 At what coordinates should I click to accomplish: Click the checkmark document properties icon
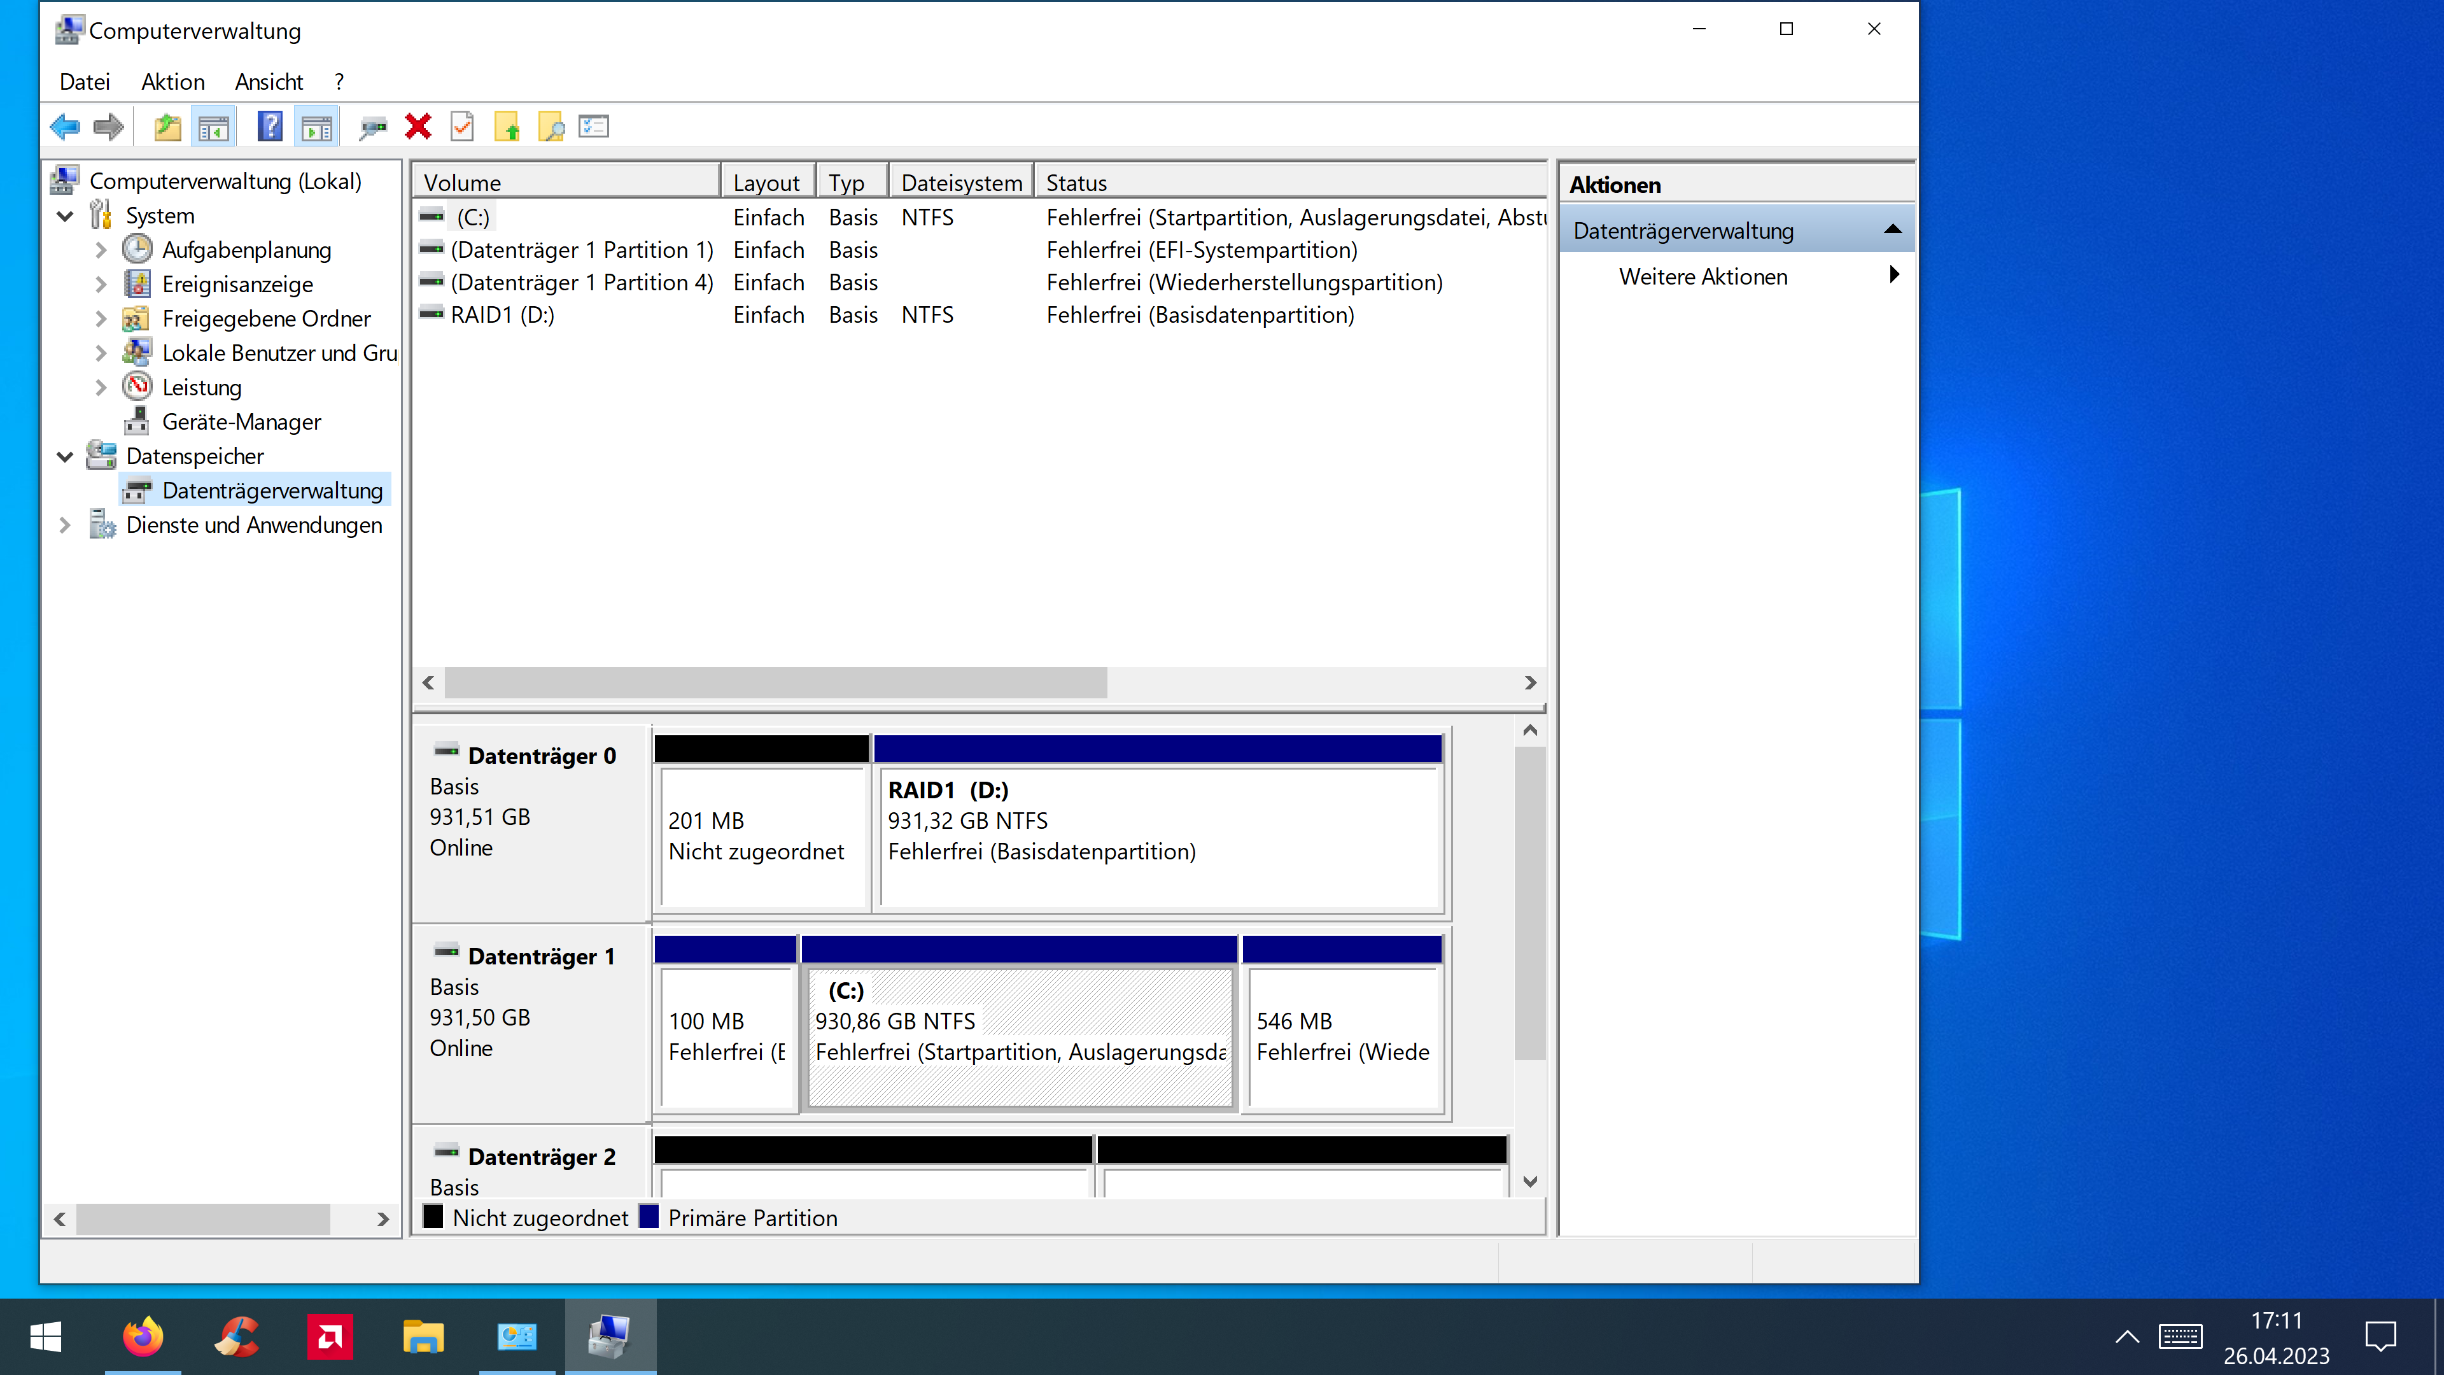pyautogui.click(x=462, y=126)
